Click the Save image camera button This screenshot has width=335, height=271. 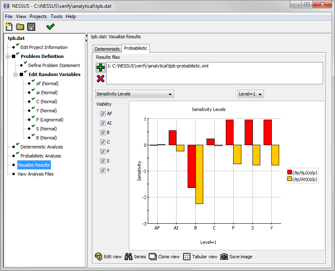point(236,257)
